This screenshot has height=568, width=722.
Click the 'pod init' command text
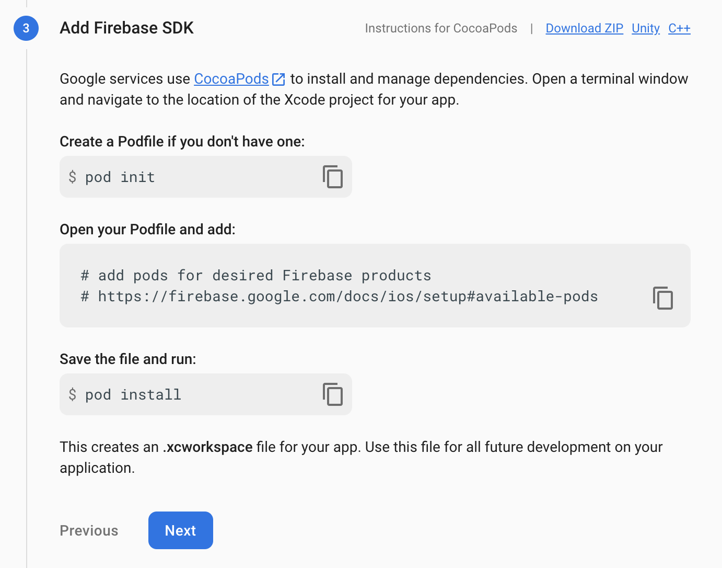(120, 177)
